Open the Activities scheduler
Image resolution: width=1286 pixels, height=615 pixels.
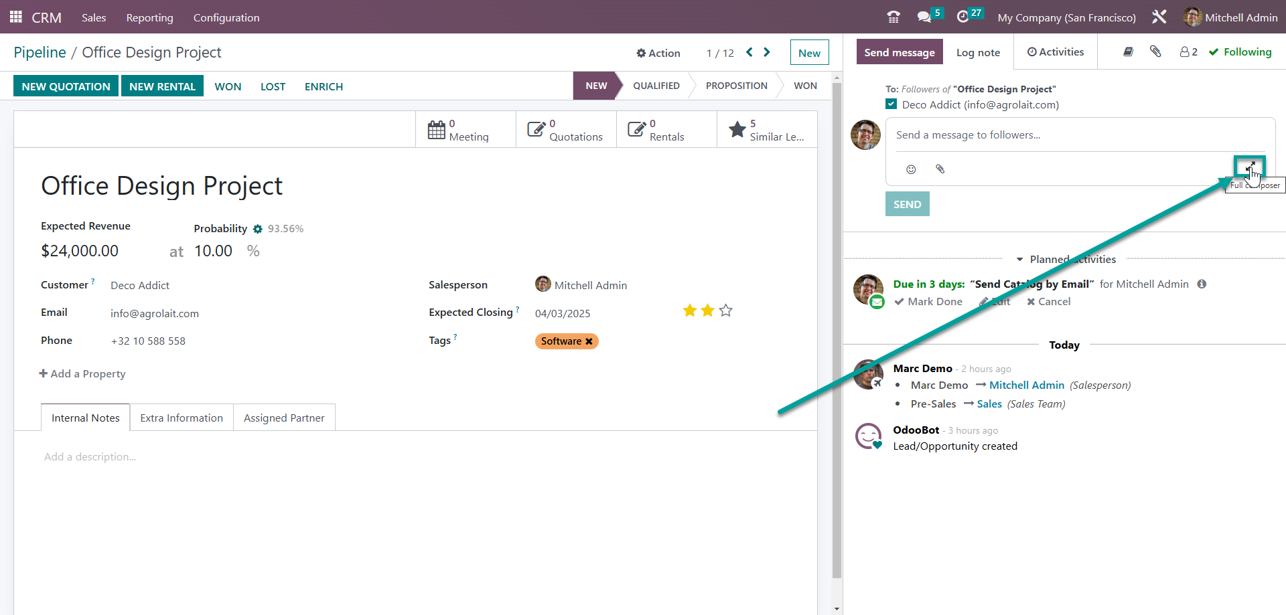1056,52
